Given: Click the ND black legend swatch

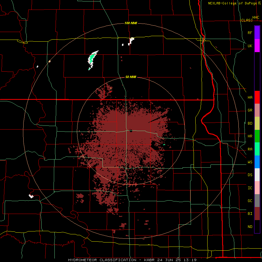Looking at the screenshot, I should pyautogui.click(x=257, y=226).
